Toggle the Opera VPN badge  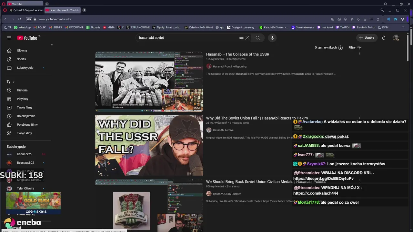click(29, 19)
